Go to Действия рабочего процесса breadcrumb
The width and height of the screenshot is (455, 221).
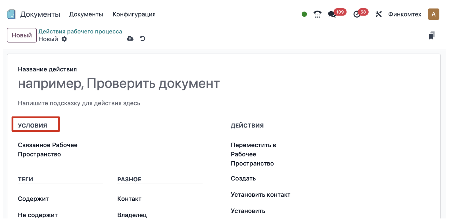click(x=80, y=31)
